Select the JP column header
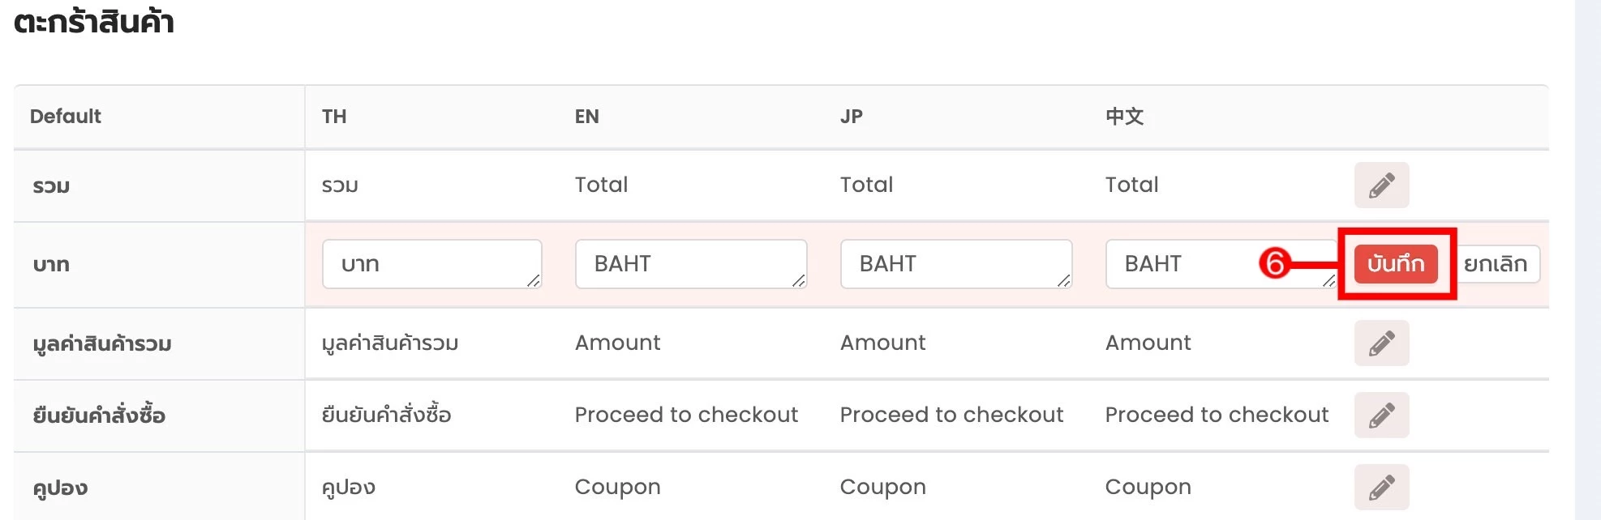The width and height of the screenshot is (1601, 520). (852, 117)
